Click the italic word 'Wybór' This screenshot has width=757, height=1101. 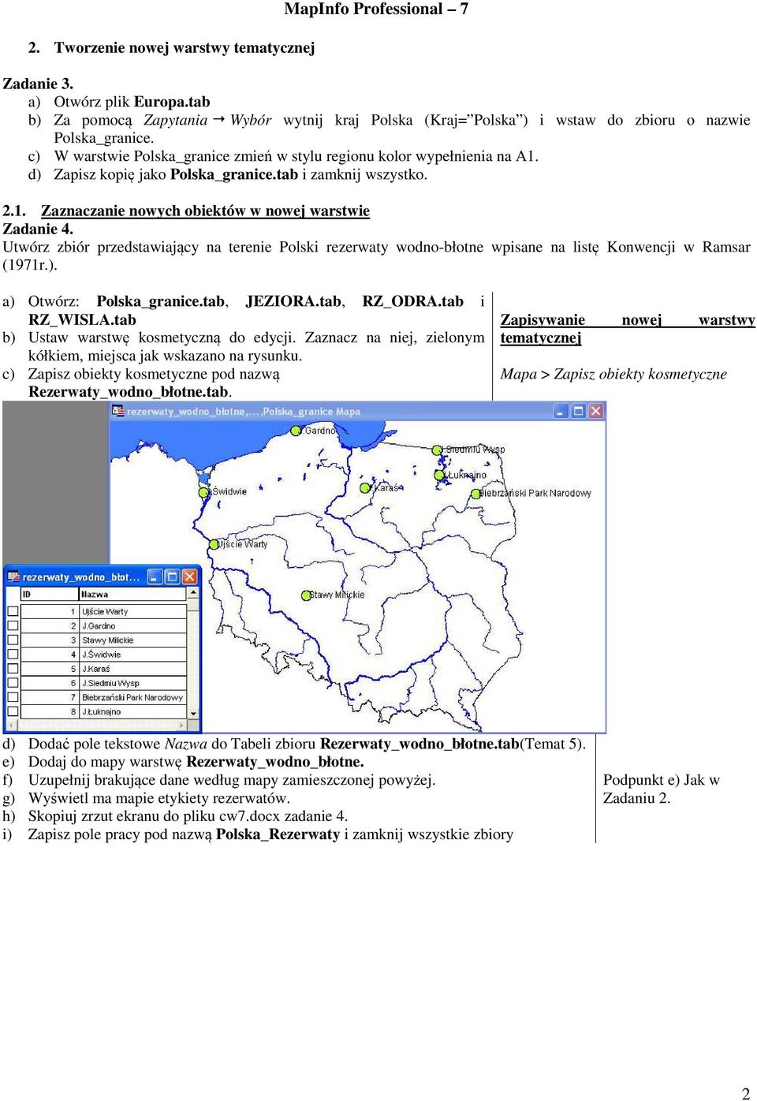(x=251, y=120)
